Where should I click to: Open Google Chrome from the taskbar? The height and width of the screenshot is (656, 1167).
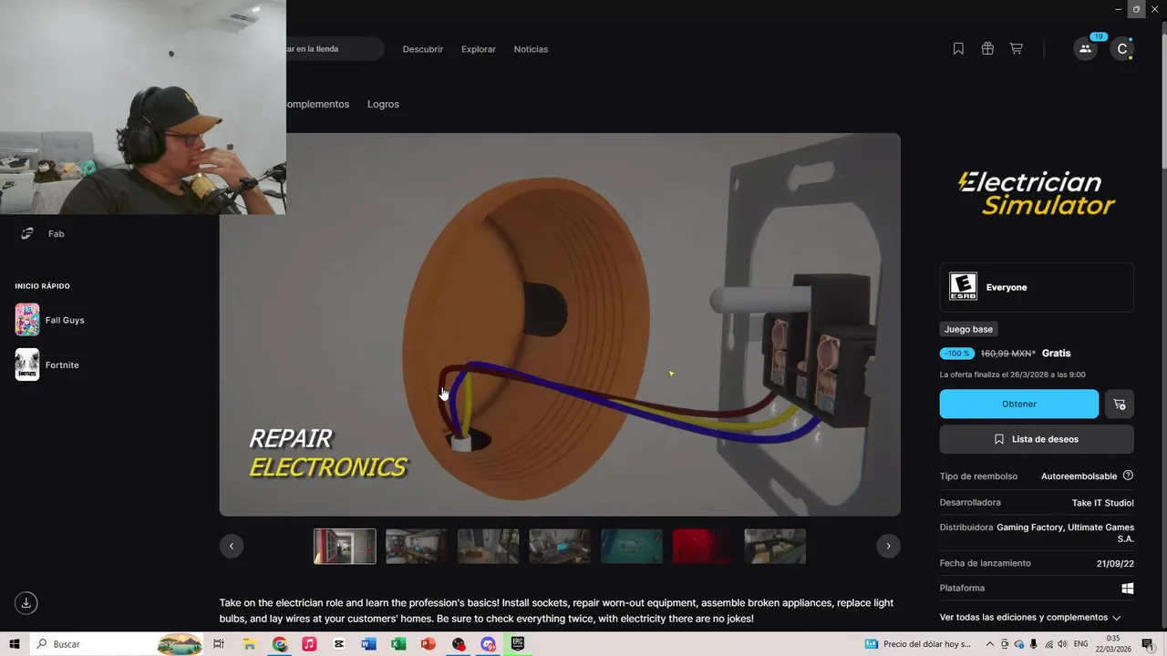point(279,644)
